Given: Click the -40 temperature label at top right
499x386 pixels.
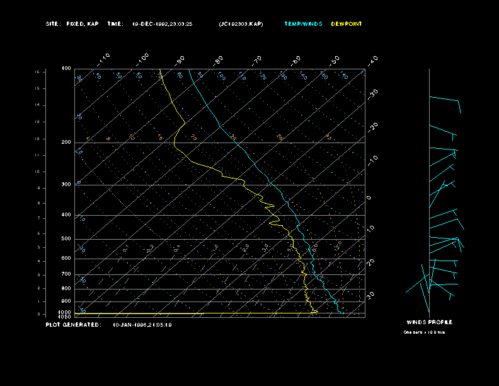Looking at the screenshot, I should pyautogui.click(x=372, y=60).
